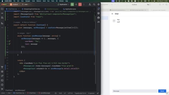Show recent editor tabs list
The height and width of the screenshot is (95, 169).
[94, 9]
